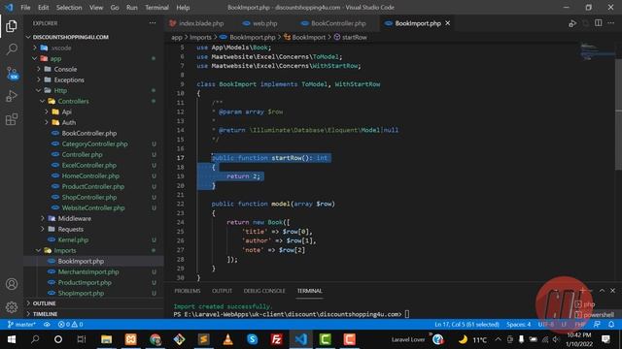Open Kernel.php in explorer

coord(73,239)
